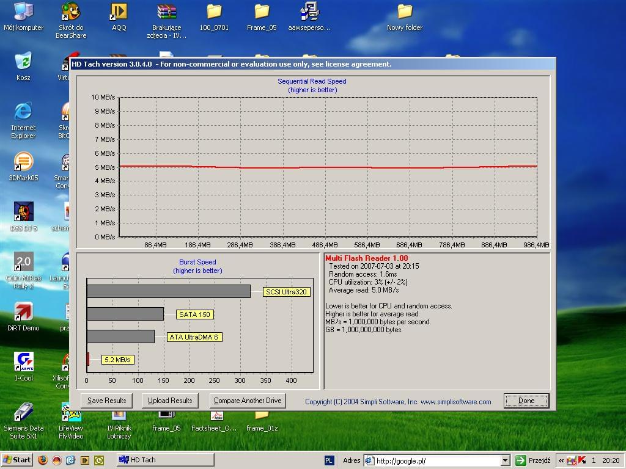Viewport: 626px width, 469px height.
Task: Click the clock-like quick launch icon
Action: pyautogui.click(x=99, y=460)
